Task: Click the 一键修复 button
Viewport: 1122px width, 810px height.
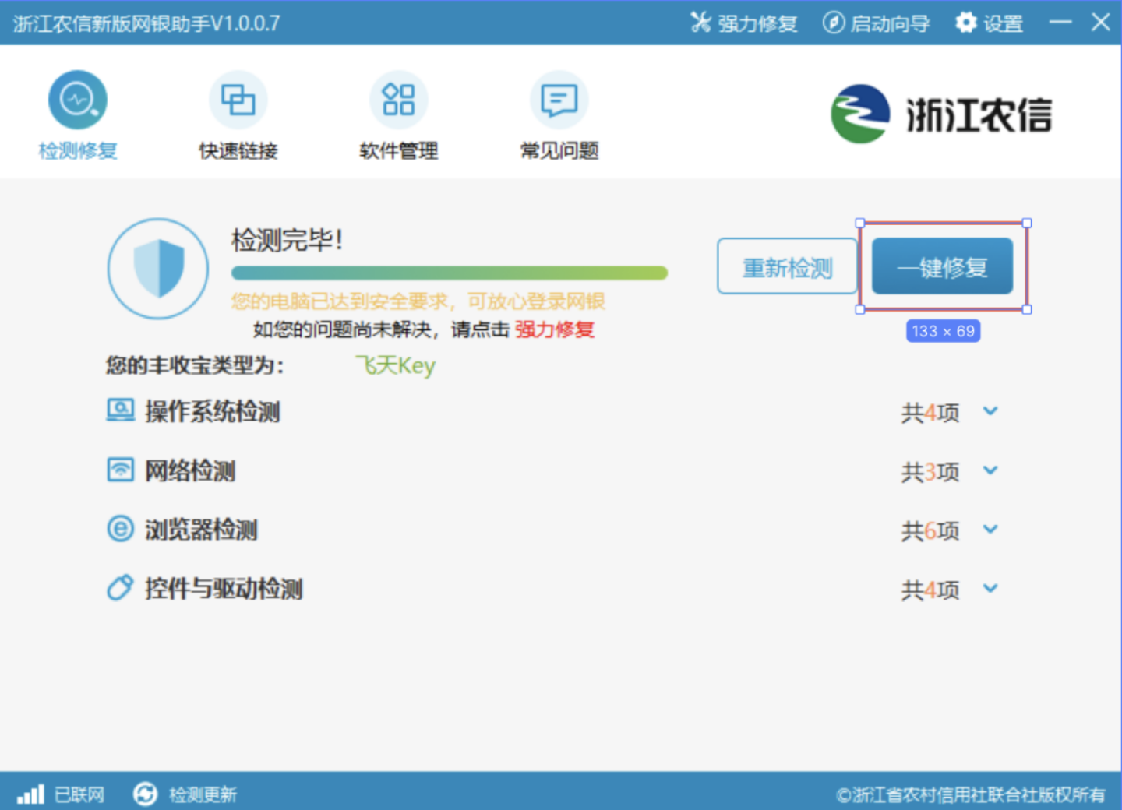Action: 942,266
